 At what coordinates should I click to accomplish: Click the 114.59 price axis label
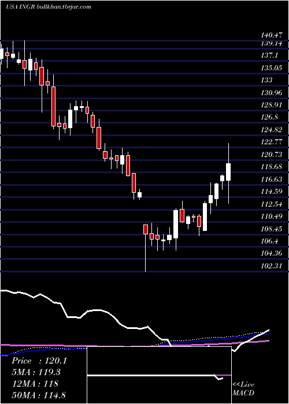[271, 192]
